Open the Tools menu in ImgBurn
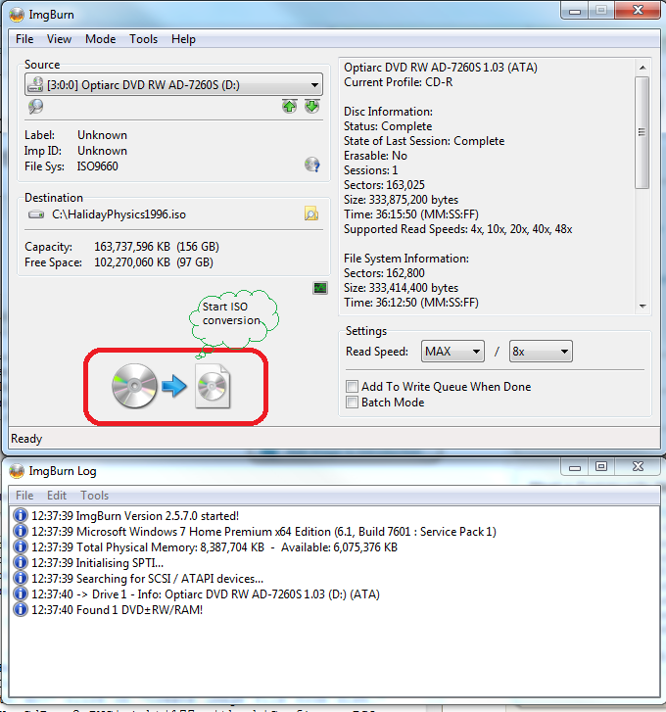Screen dimensions: 666x712 pos(143,39)
